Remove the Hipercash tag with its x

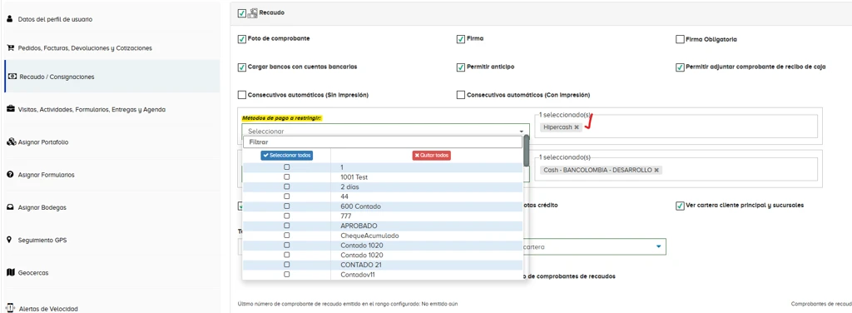tap(577, 127)
